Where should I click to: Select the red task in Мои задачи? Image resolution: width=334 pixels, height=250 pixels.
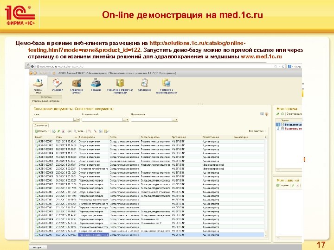point(289,129)
